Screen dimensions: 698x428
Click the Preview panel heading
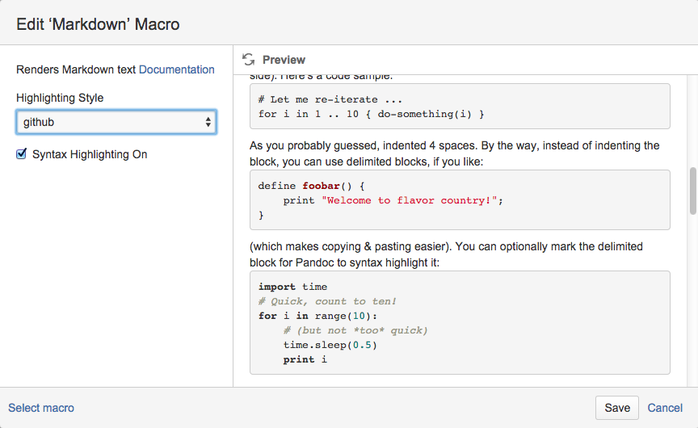click(x=284, y=60)
